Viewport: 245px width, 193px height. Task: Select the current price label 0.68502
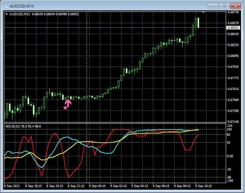click(x=233, y=28)
